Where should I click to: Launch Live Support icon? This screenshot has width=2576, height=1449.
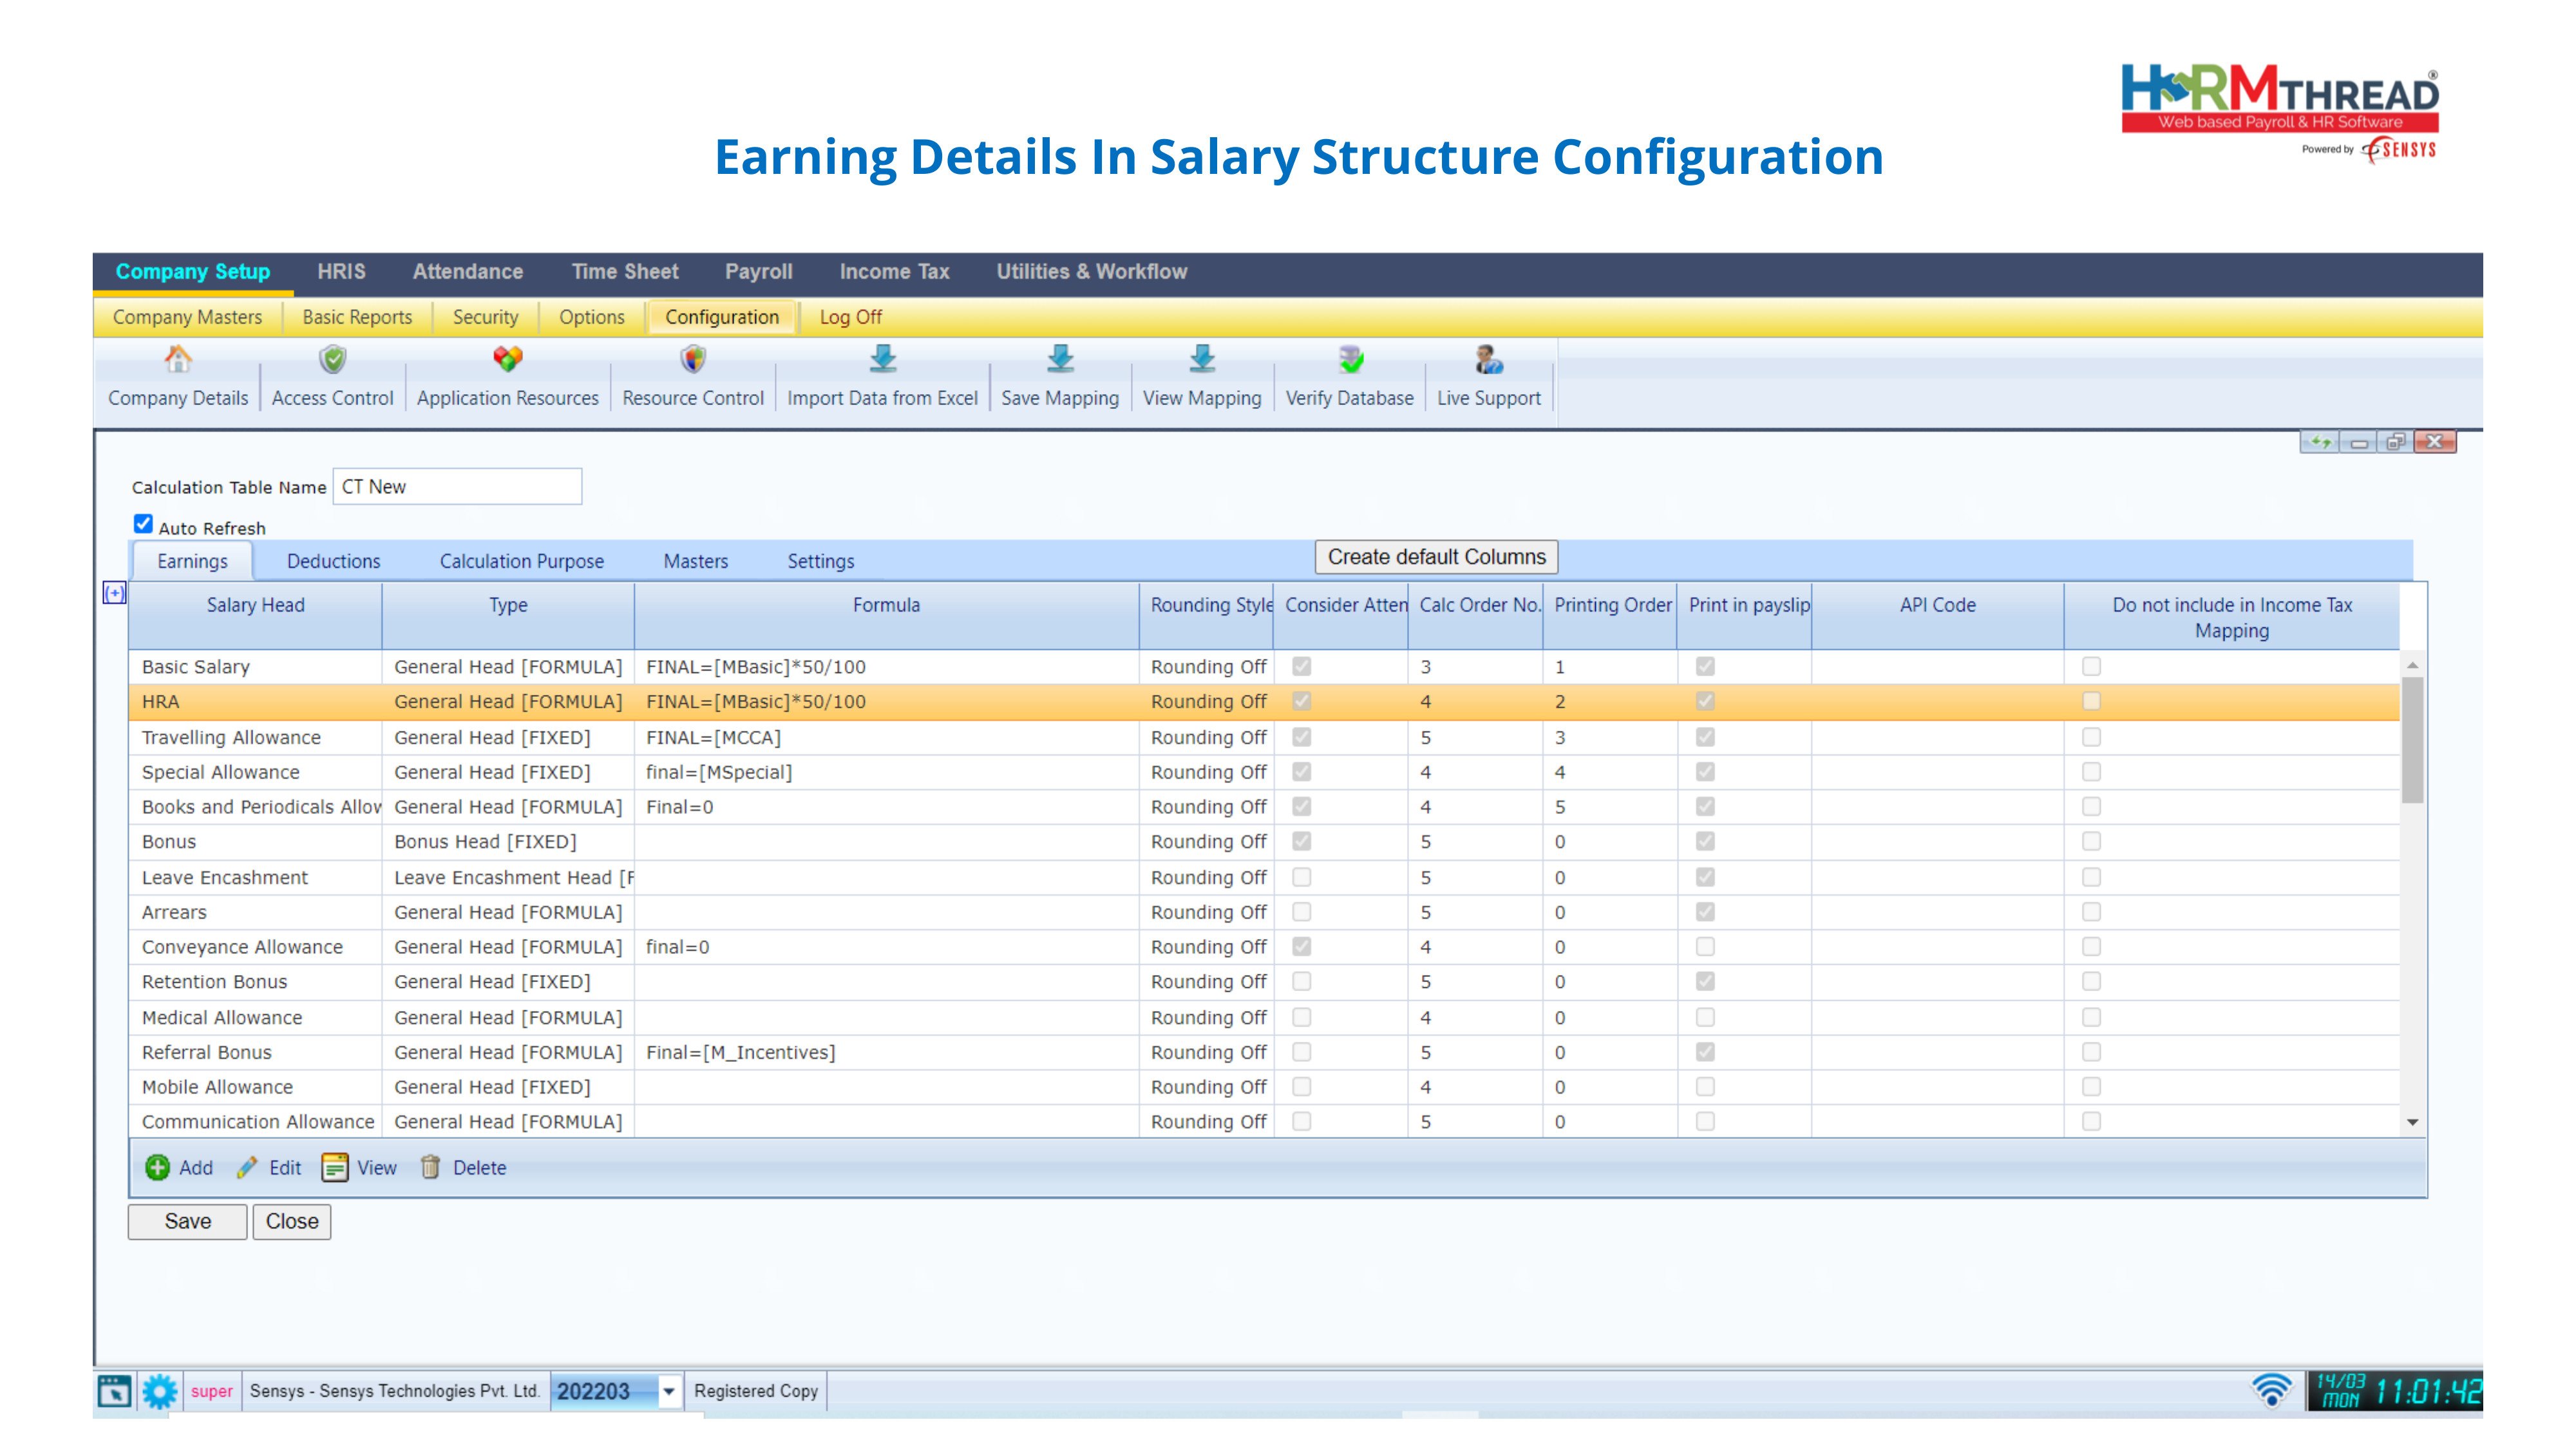point(1488,359)
